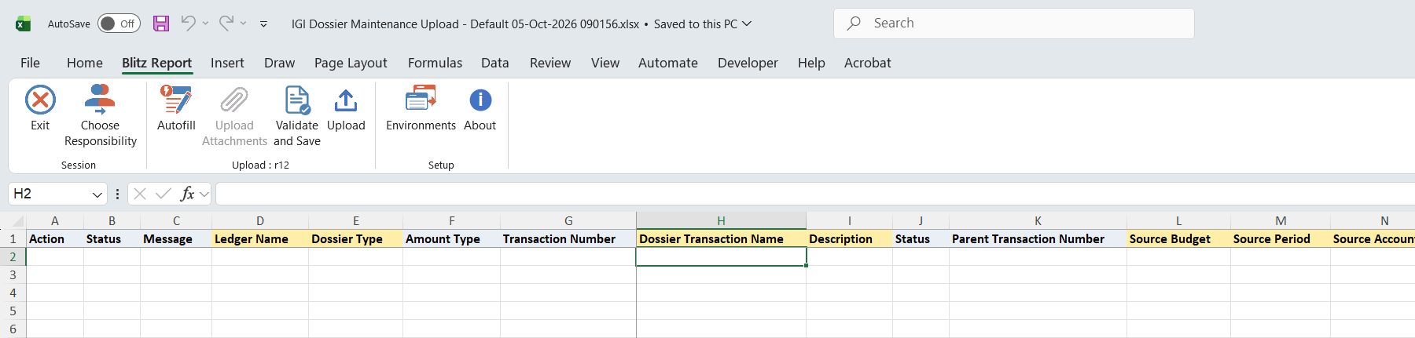
Task: Select column D header
Action: pyautogui.click(x=260, y=221)
